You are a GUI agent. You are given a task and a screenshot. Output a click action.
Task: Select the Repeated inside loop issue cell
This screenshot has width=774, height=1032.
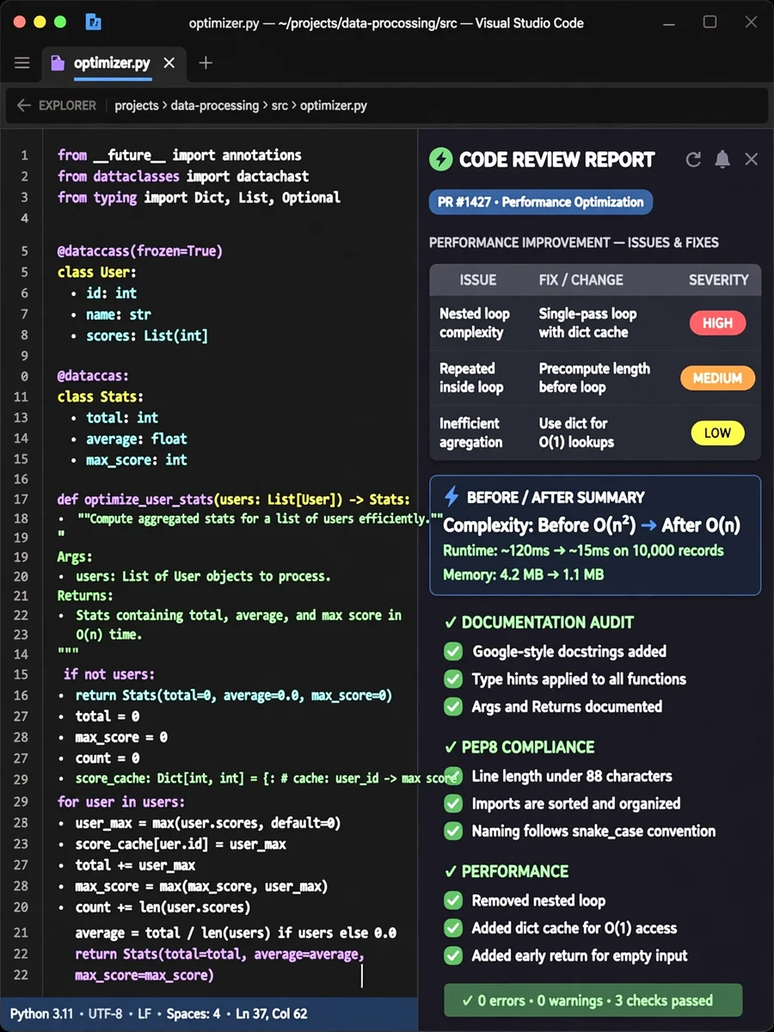(471, 378)
